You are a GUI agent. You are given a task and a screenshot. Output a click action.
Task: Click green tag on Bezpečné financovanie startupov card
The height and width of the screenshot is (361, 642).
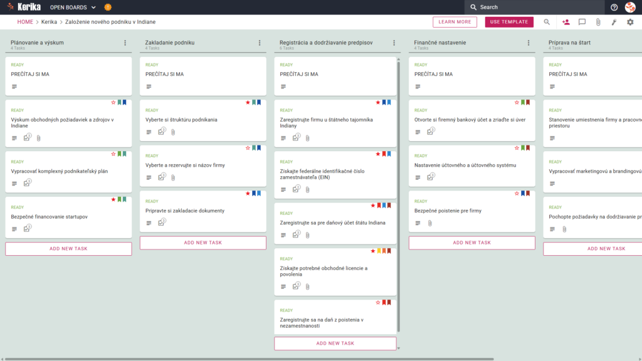tap(120, 199)
